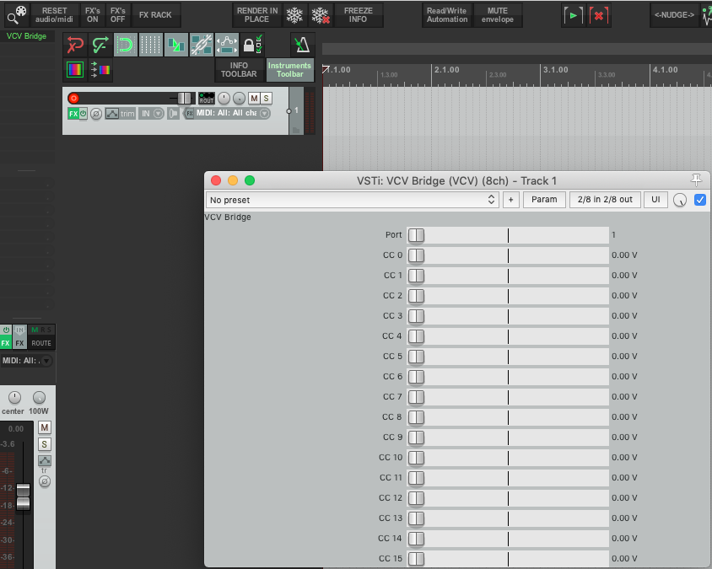Click MUTE envelope button

pos(498,15)
